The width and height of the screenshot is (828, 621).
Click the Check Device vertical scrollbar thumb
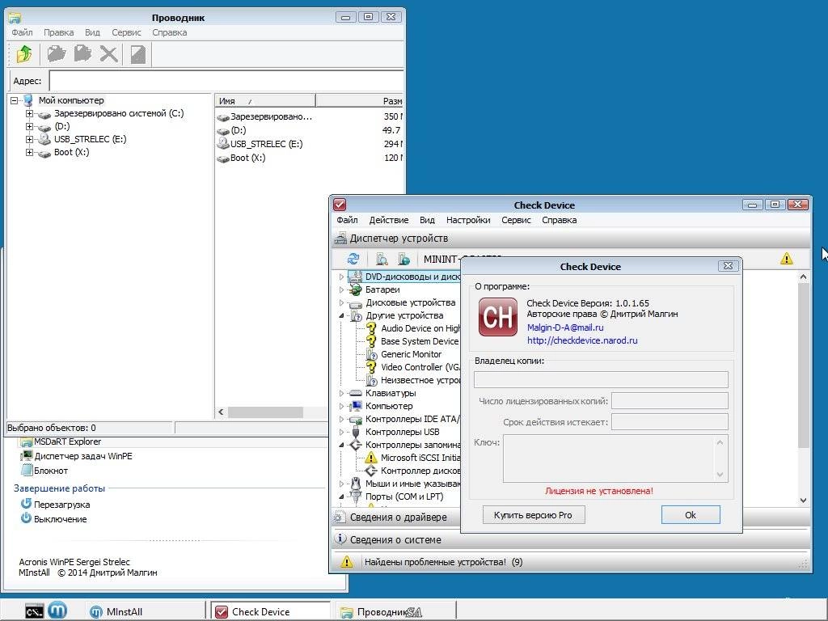[803, 366]
